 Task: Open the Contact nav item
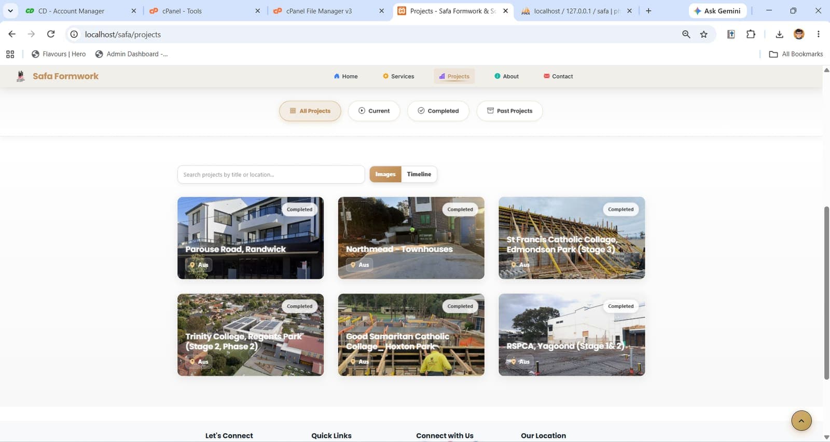click(x=558, y=76)
